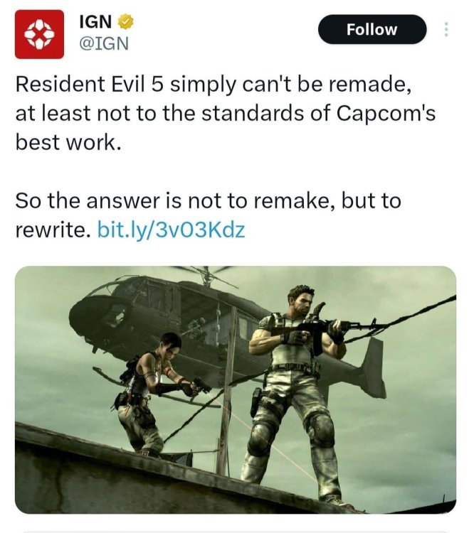The height and width of the screenshot is (533, 469).
Task: Click the word 'Capcom's' in the post
Action: coord(386,114)
